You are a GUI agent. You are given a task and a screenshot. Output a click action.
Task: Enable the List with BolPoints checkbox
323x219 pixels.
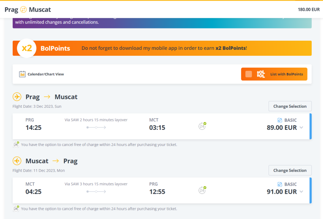point(249,74)
